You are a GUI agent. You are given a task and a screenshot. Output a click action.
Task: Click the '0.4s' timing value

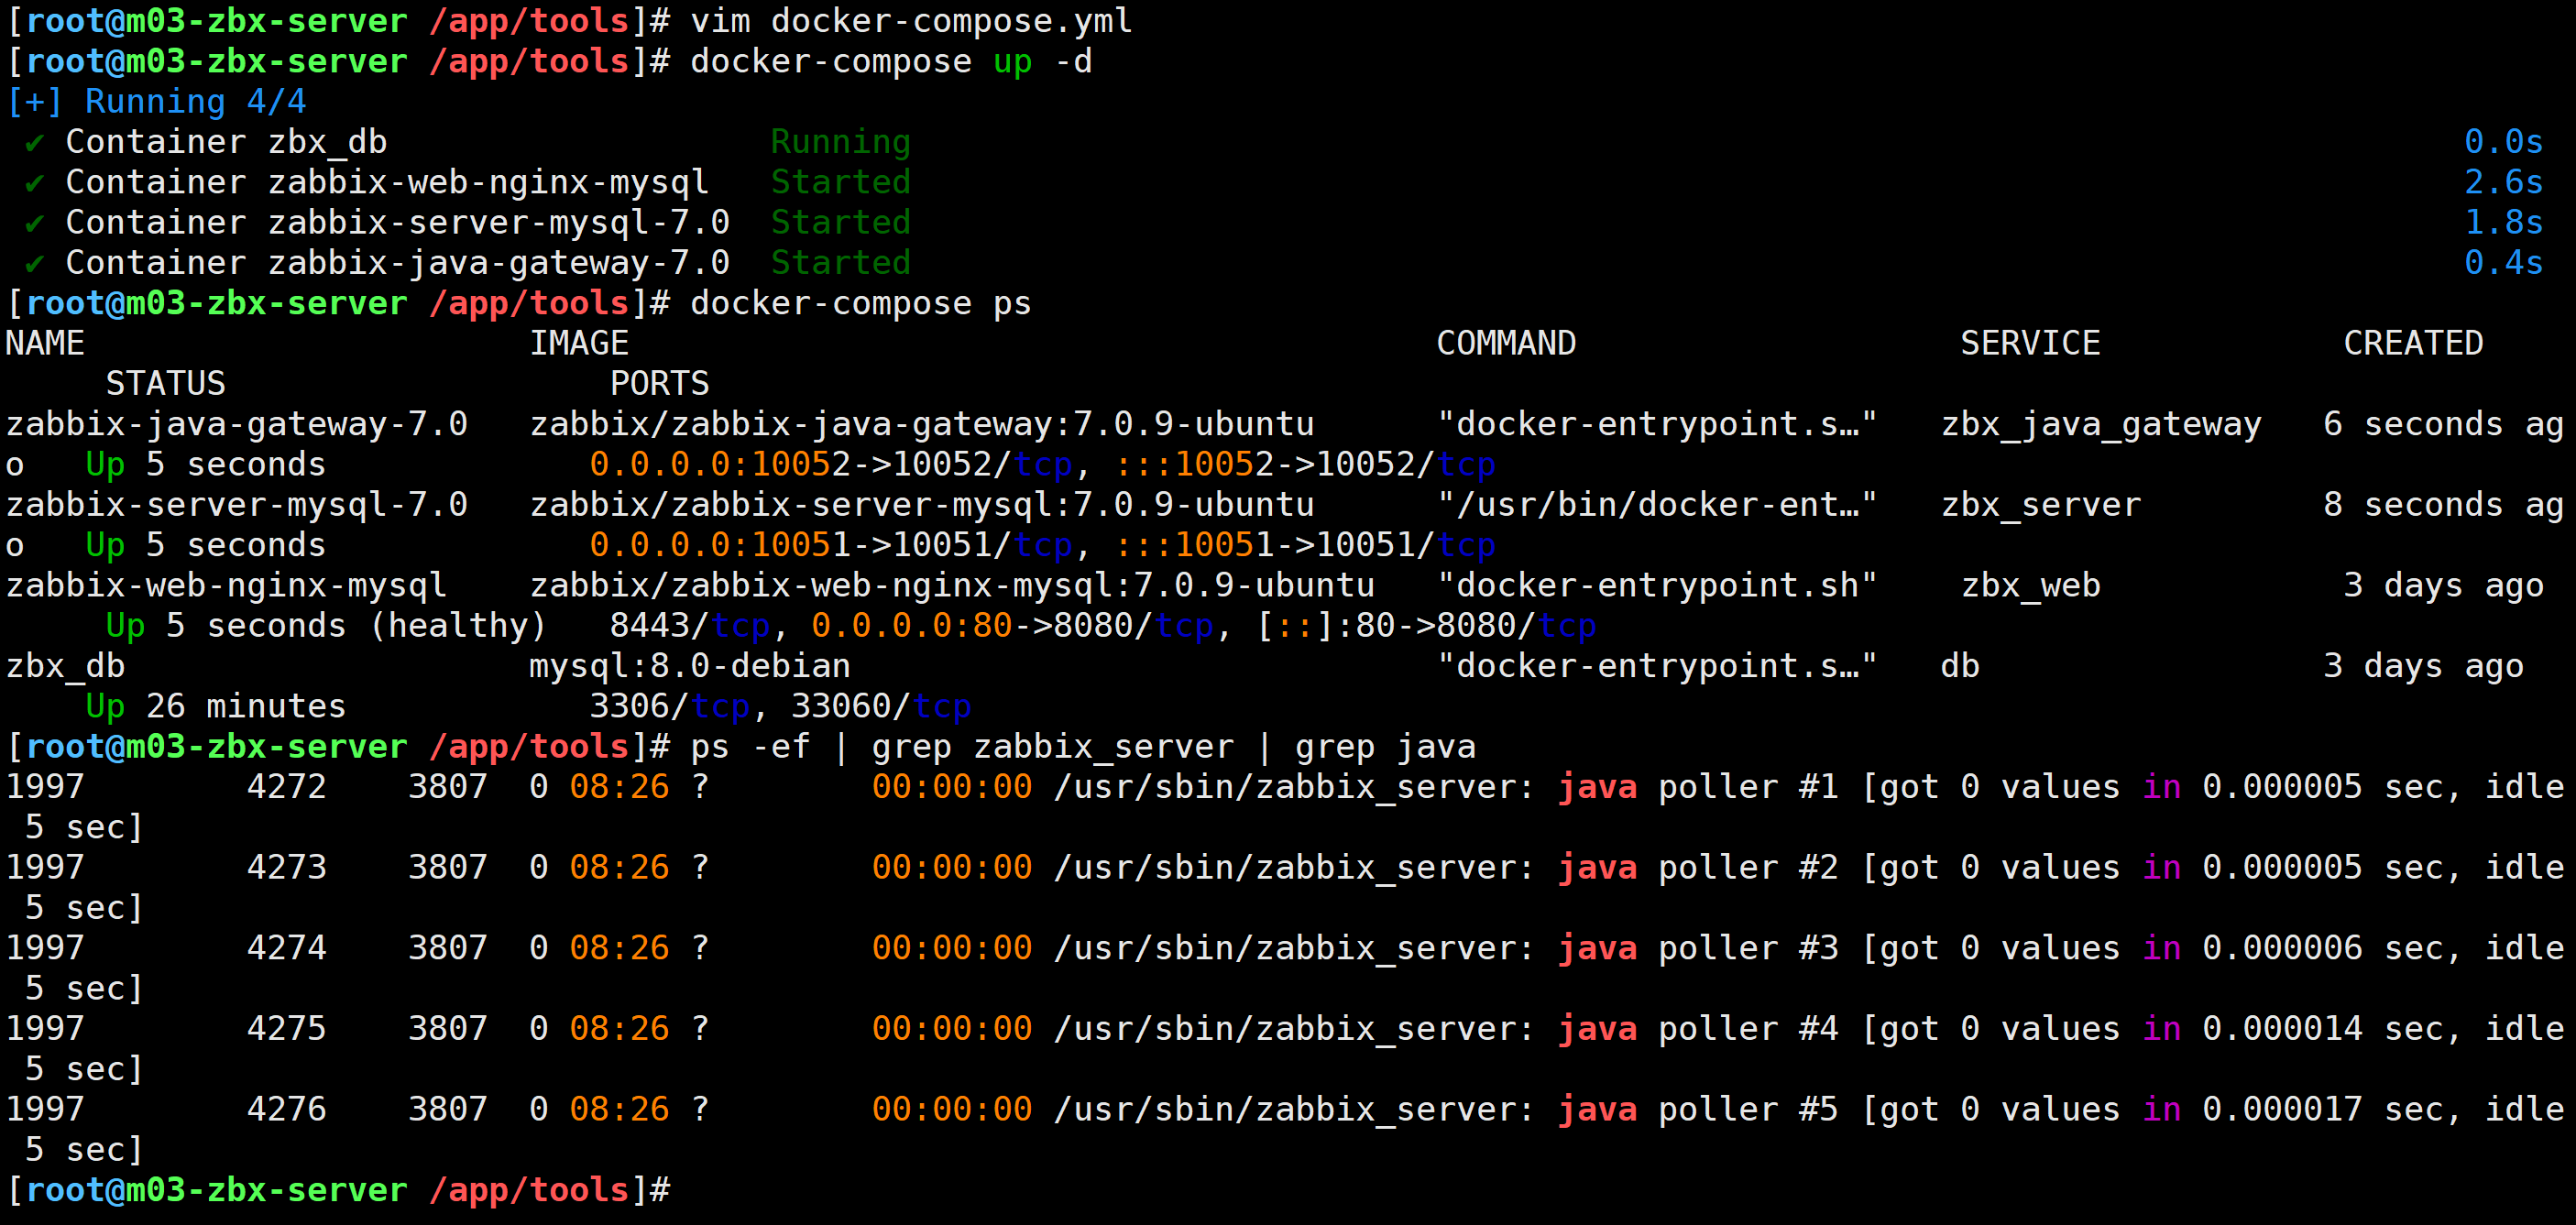coord(2502,263)
